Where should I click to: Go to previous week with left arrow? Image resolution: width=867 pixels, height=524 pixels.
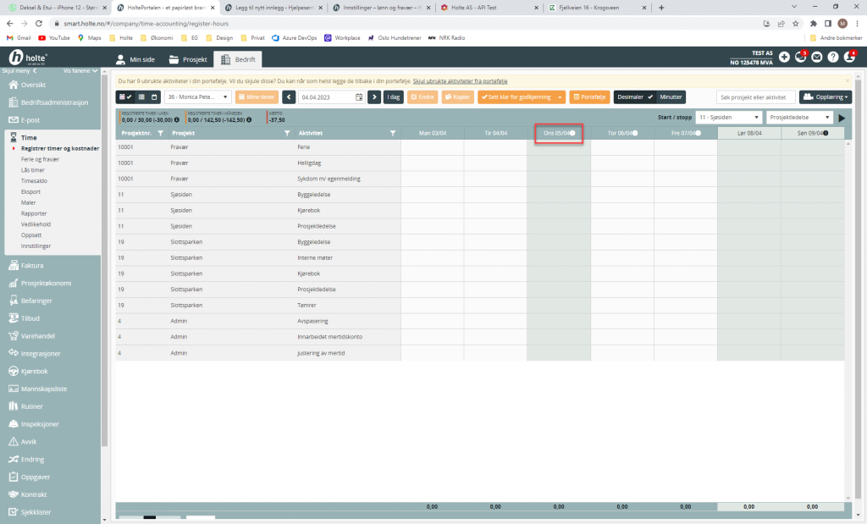click(289, 97)
